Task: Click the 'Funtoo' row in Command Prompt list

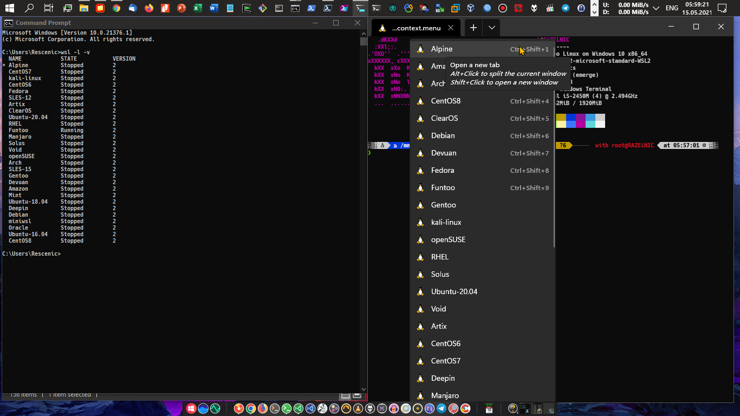Action: click(x=62, y=130)
